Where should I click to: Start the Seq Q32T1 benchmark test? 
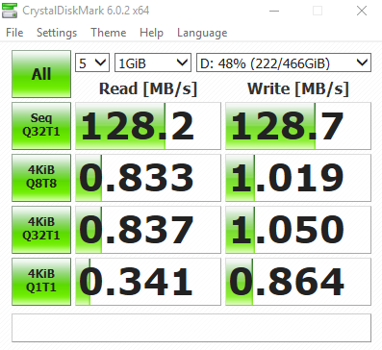coord(41,126)
